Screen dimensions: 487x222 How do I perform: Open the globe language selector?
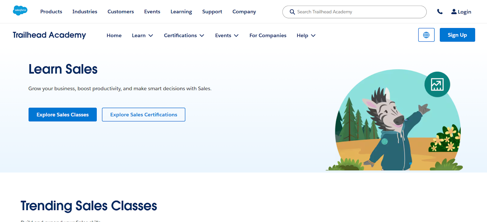[x=426, y=35]
